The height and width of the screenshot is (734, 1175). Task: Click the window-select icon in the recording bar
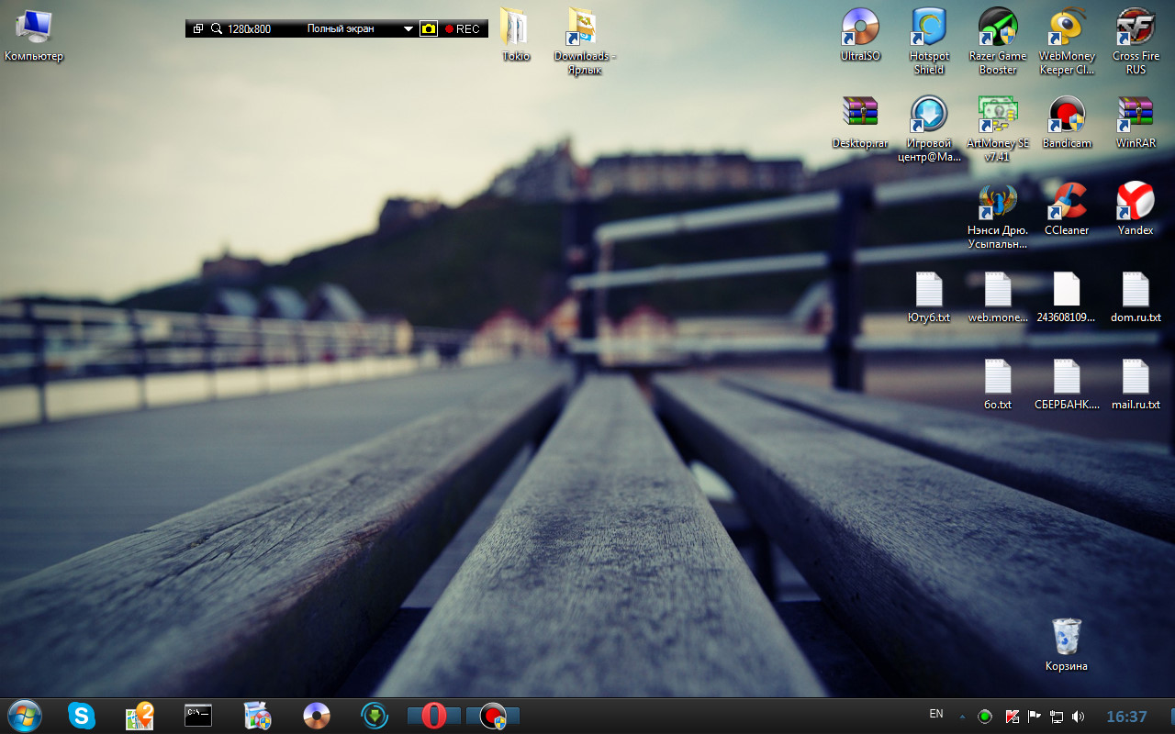pyautogui.click(x=198, y=29)
